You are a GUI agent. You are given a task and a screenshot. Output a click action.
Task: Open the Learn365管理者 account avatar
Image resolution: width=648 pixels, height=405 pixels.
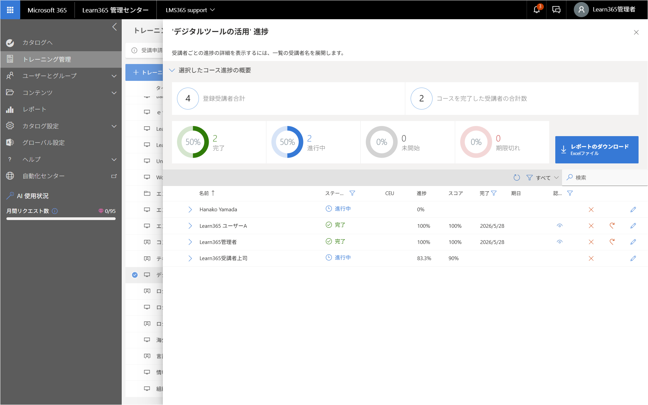pyautogui.click(x=581, y=10)
